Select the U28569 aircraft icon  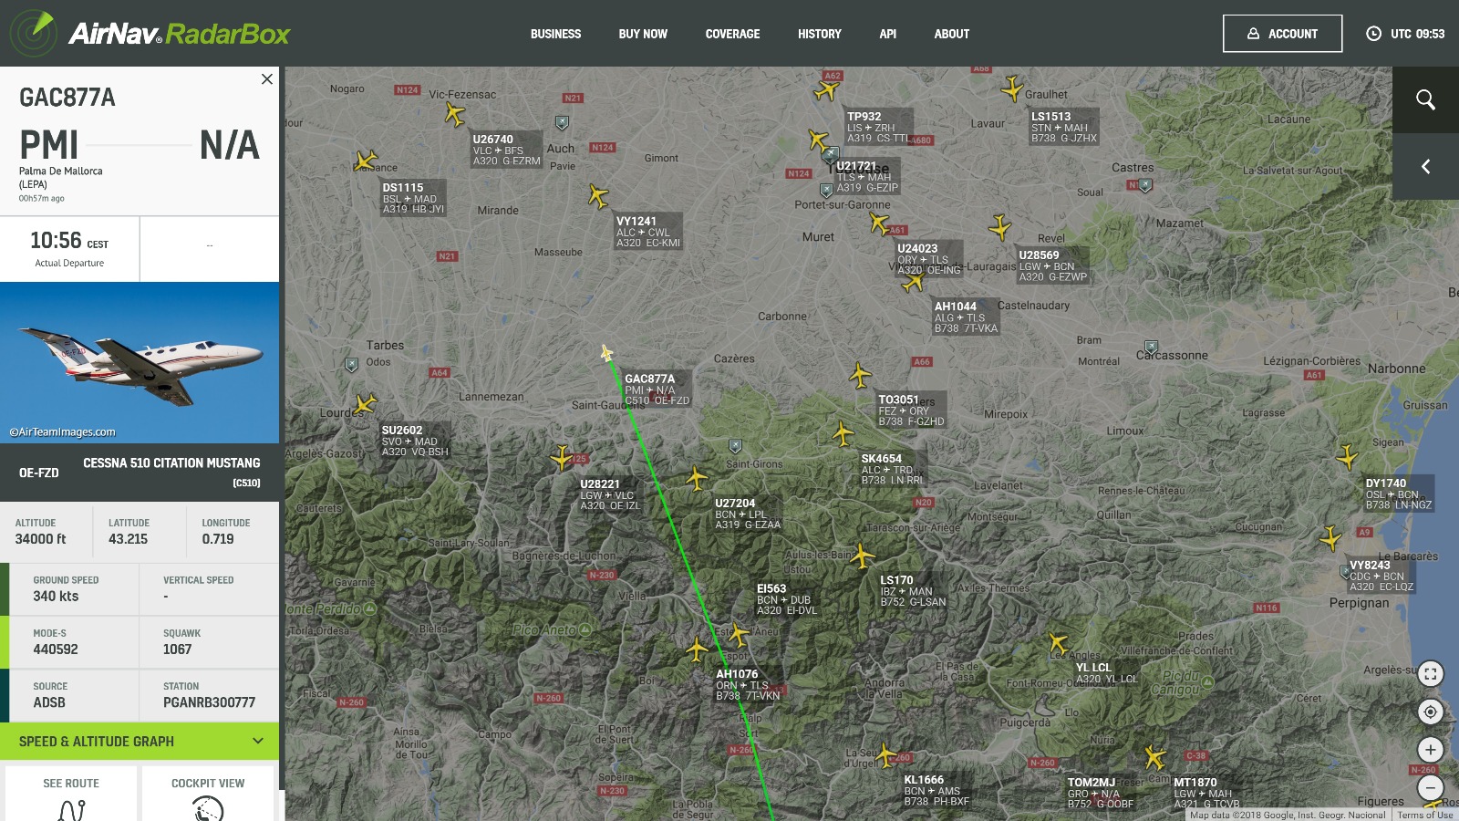pyautogui.click(x=1000, y=226)
